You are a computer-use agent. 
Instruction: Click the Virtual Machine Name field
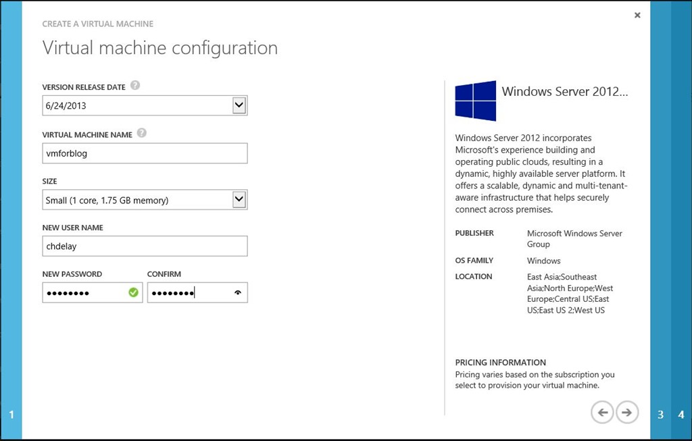145,153
